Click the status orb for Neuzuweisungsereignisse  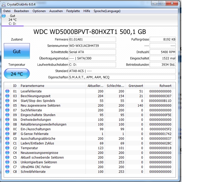coord(7,153)
